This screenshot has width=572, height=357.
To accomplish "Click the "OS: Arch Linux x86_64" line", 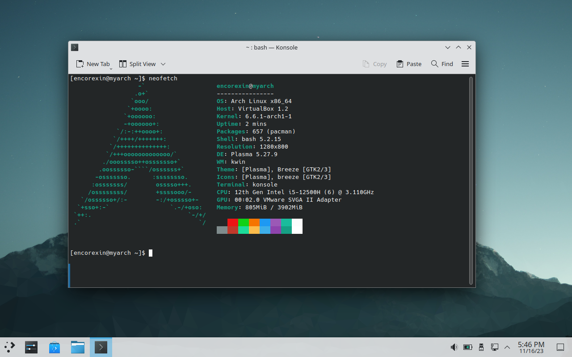I will click(254, 101).
